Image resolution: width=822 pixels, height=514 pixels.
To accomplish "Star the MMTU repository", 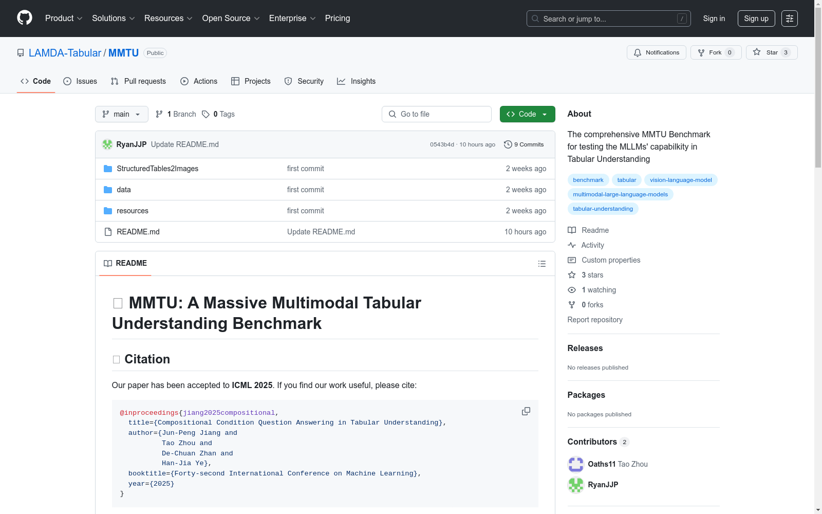I will click(772, 52).
